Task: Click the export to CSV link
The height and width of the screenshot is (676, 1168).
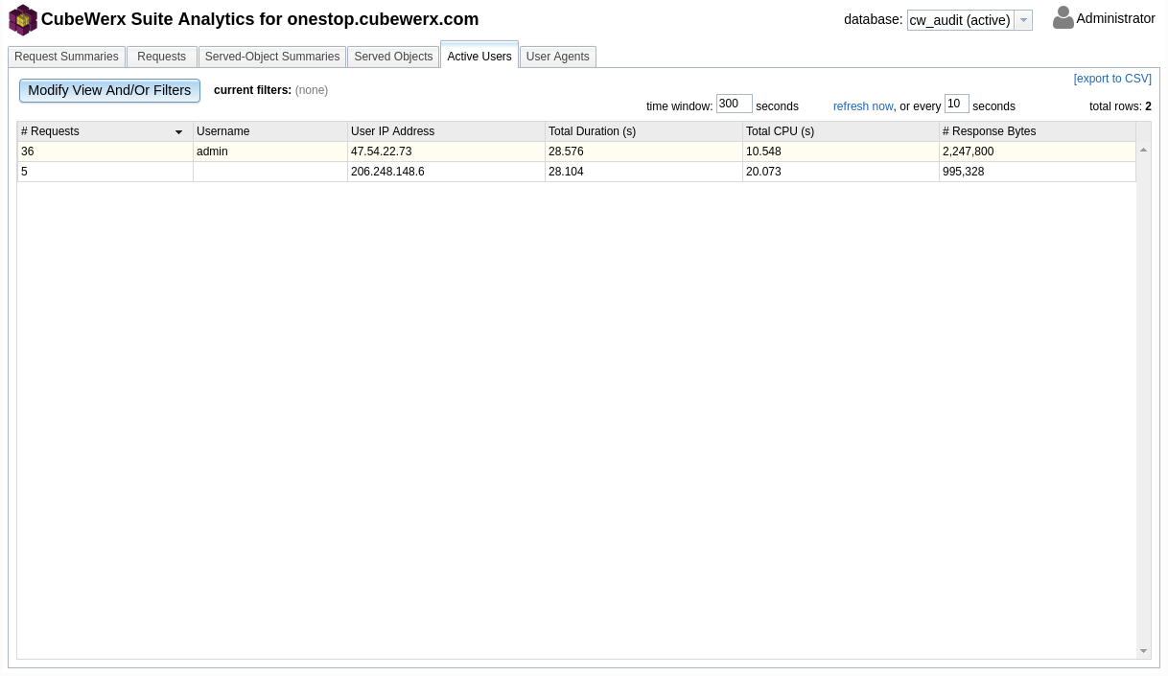Action: 1112,79
